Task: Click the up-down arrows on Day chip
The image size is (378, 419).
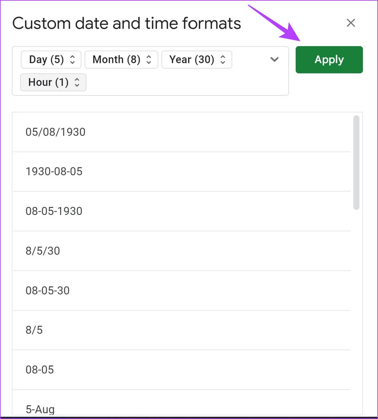Action: point(73,60)
